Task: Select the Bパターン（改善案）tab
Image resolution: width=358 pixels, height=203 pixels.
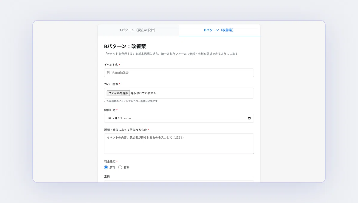Action: [x=220, y=30]
